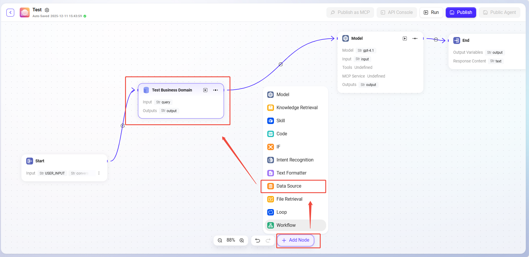Undo the last canvas action
The height and width of the screenshot is (257, 529).
click(258, 240)
